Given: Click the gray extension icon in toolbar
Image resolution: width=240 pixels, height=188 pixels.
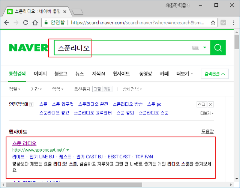Looking at the screenshot, I should click(223, 23).
